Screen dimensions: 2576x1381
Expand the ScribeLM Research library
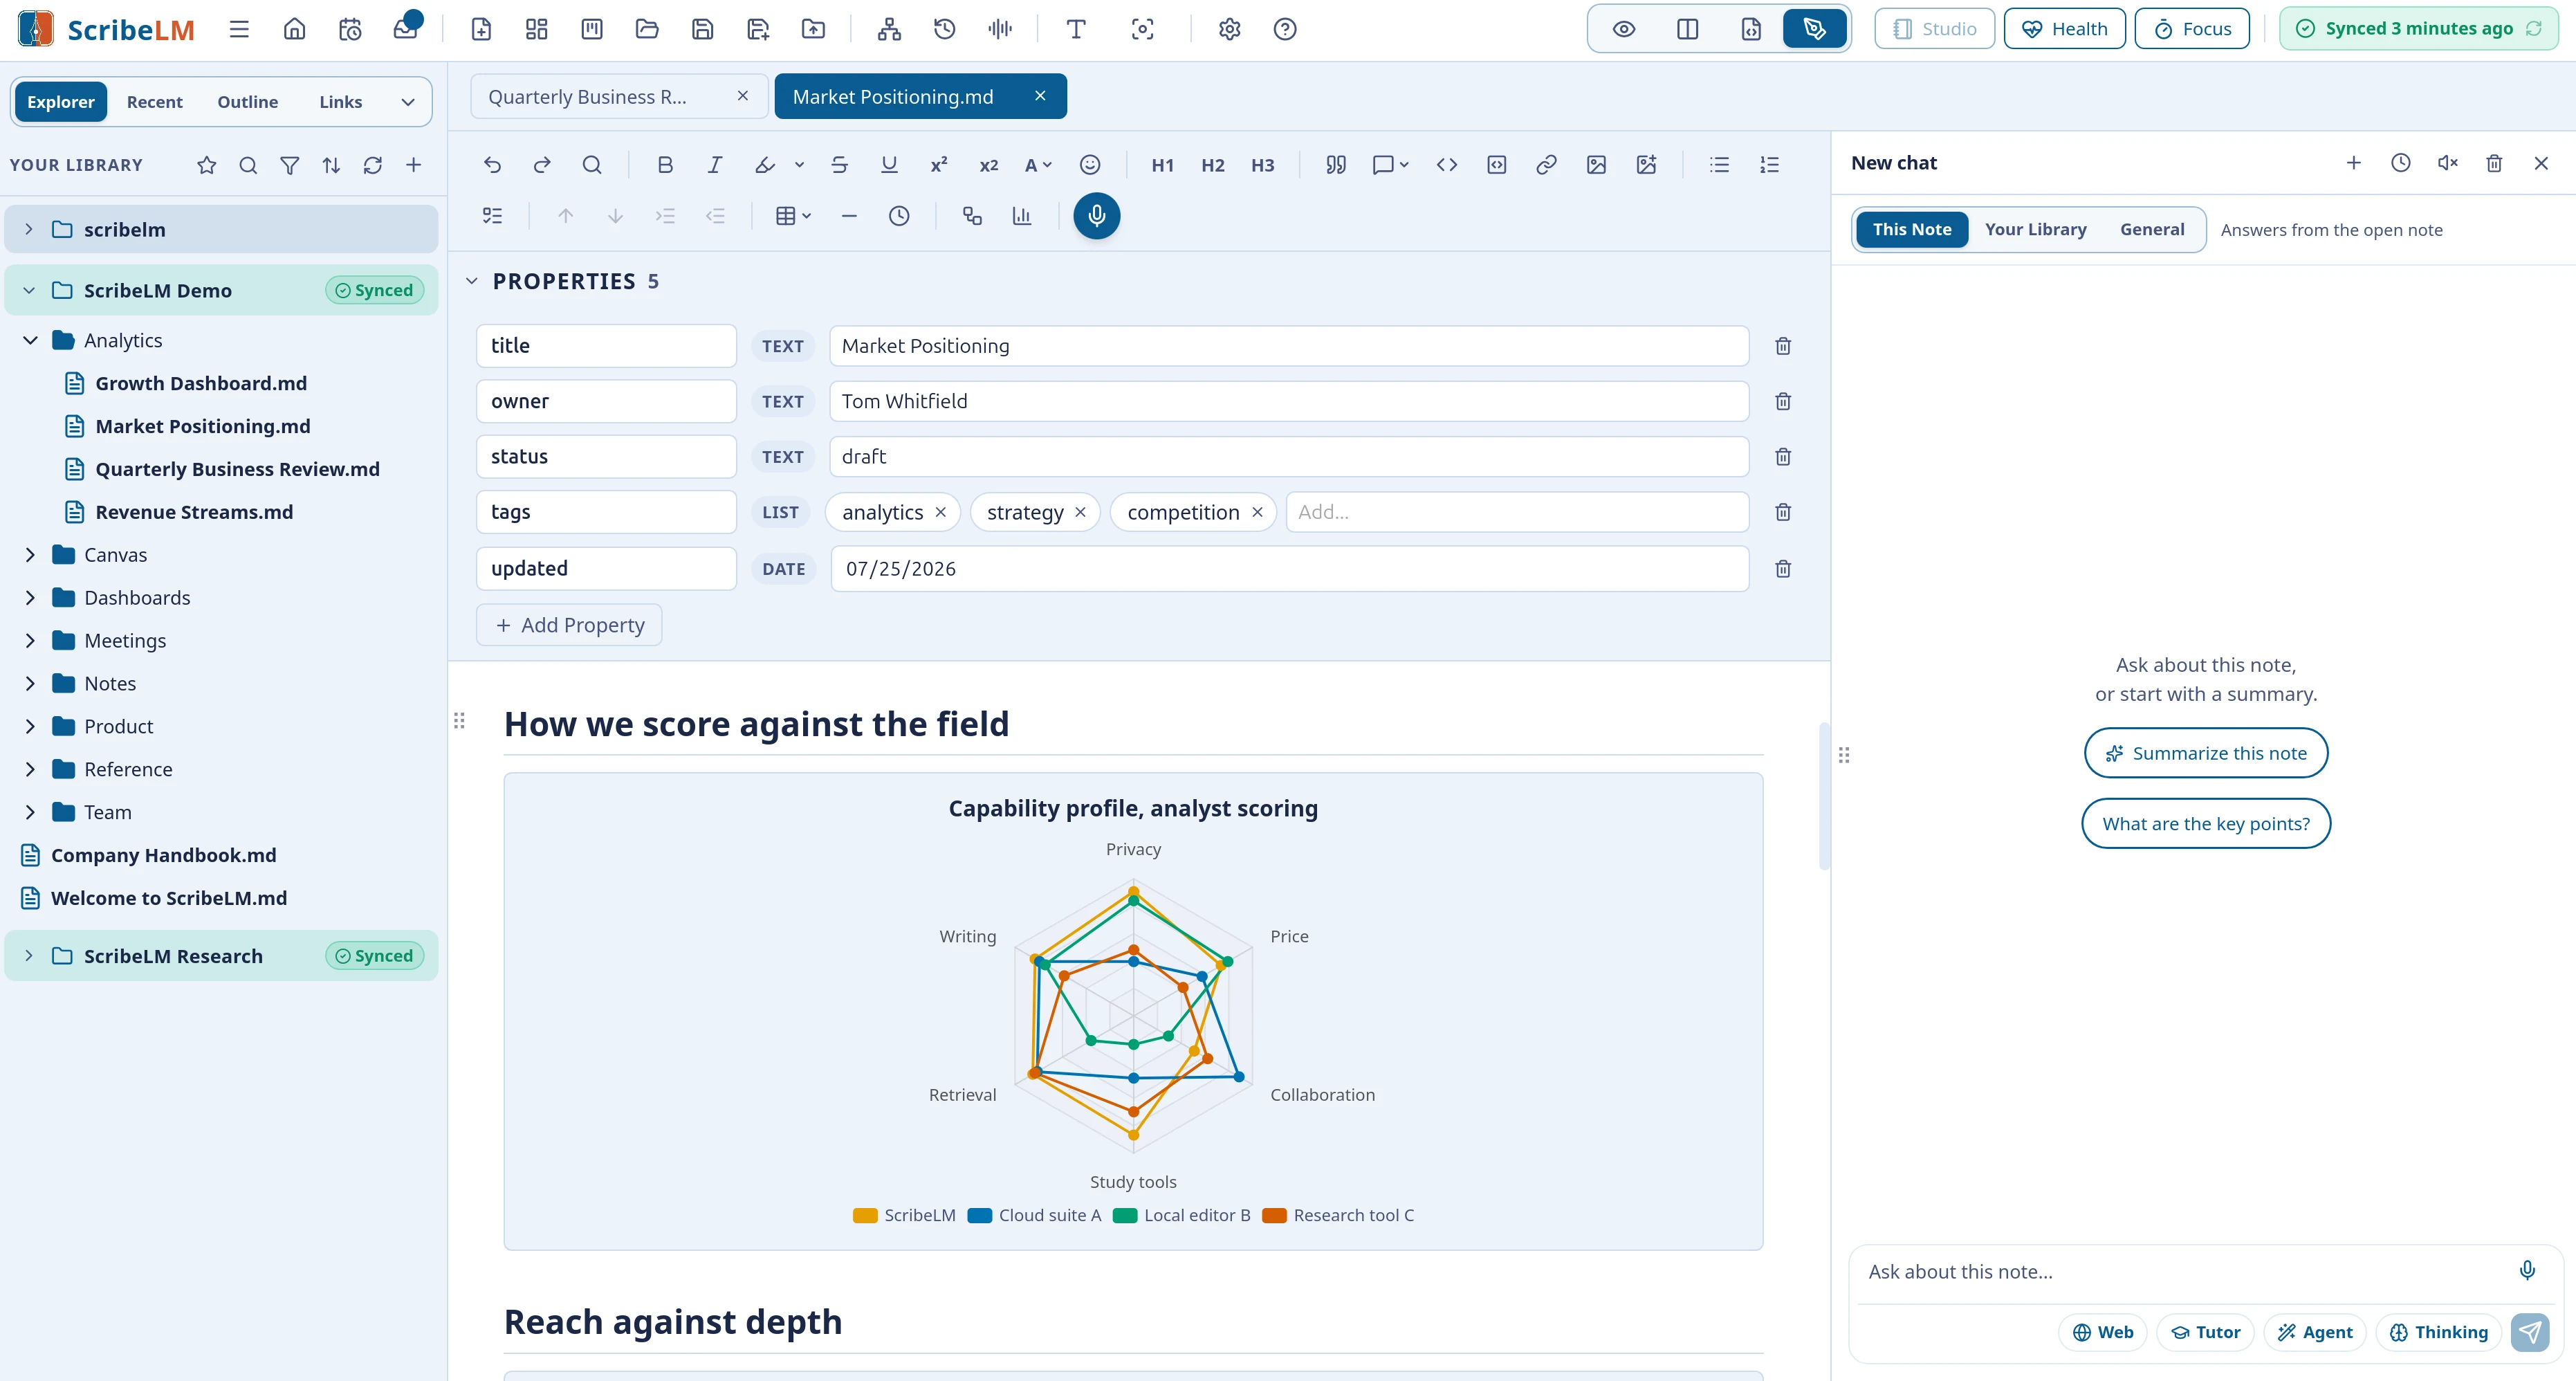pos(29,956)
